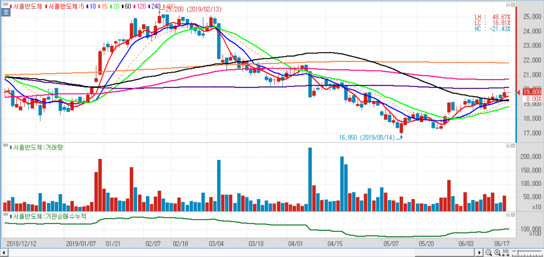This screenshot has width=544, height=257.
Task: Click the 2019/01/07 date axis label
Action: point(81,243)
